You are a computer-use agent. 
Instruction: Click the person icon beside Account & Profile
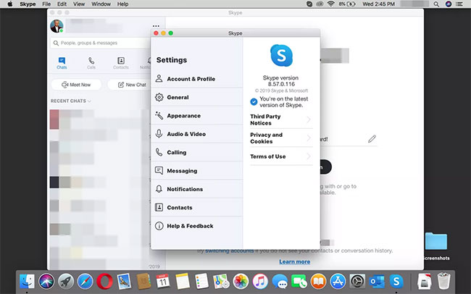(x=159, y=79)
